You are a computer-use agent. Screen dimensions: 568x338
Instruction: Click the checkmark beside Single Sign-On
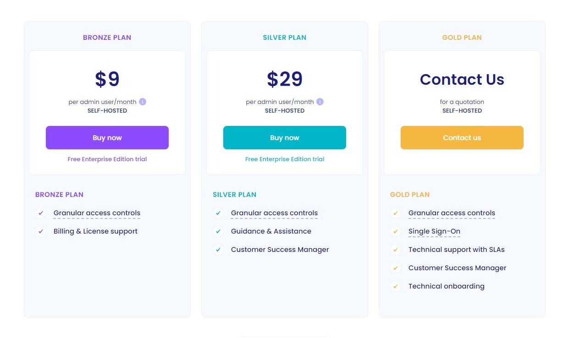[396, 231]
